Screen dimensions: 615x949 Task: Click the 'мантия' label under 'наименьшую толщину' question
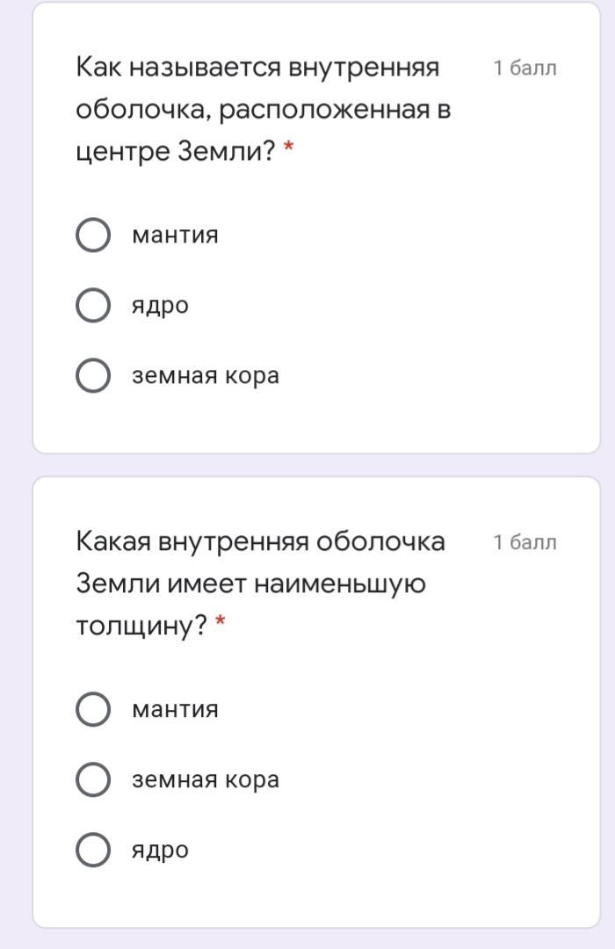[x=175, y=709]
